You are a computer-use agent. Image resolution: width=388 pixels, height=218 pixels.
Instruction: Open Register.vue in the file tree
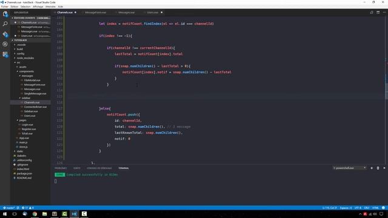tap(28, 129)
